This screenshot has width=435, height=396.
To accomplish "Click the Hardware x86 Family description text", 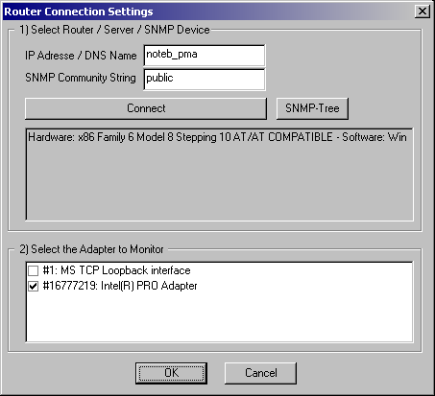I will [x=217, y=137].
